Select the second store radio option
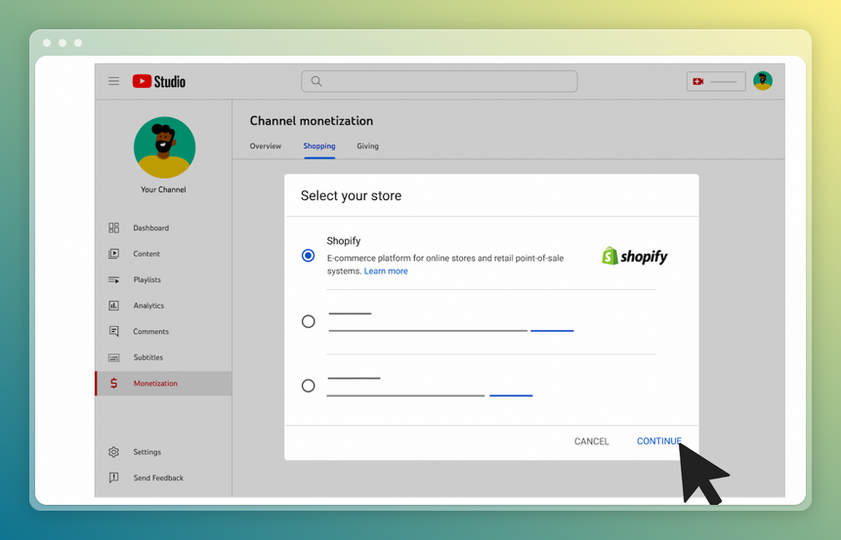This screenshot has width=841, height=540. pyautogui.click(x=308, y=321)
